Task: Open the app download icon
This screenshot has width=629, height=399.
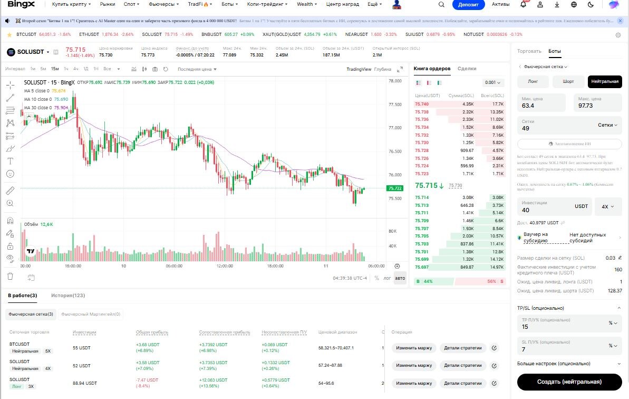Action: coord(557,4)
